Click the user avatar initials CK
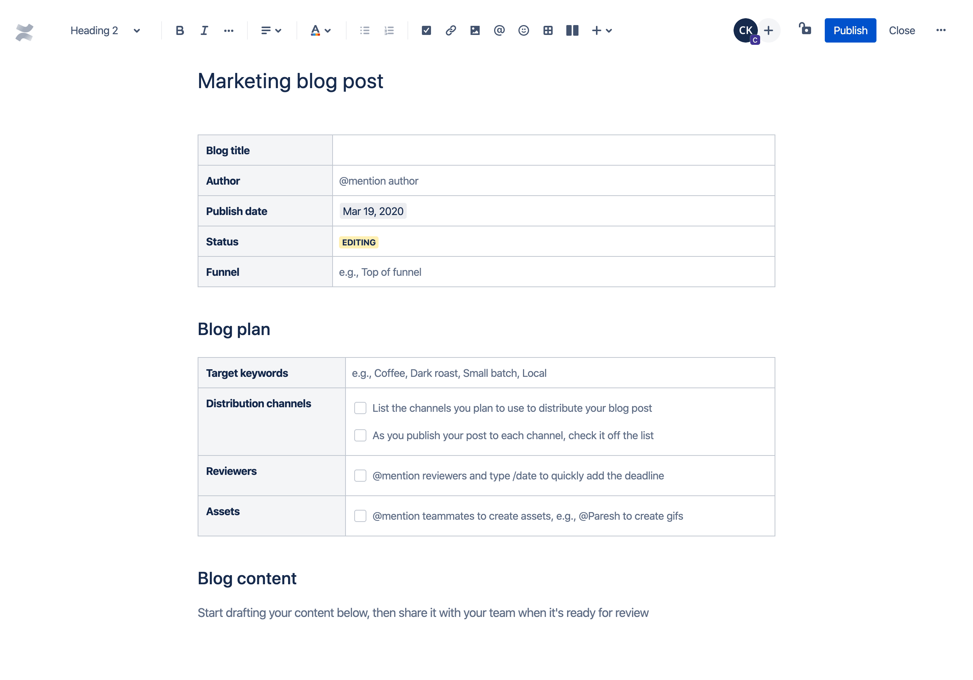The width and height of the screenshot is (973, 680). pyautogui.click(x=745, y=30)
